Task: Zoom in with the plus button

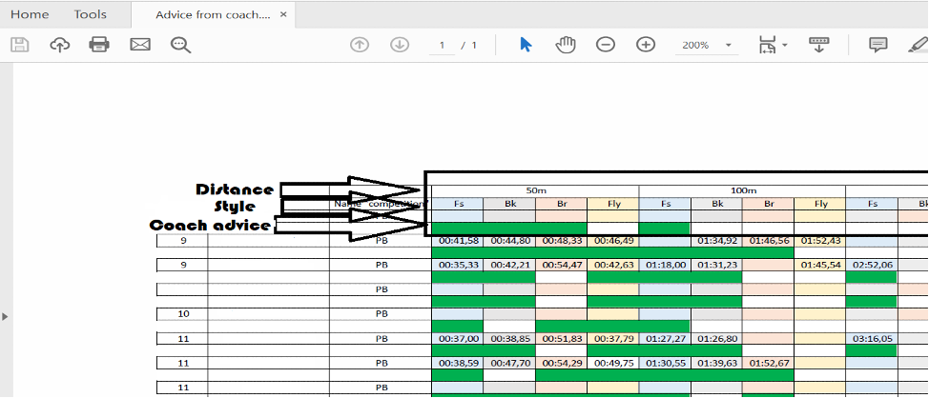Action: (646, 45)
